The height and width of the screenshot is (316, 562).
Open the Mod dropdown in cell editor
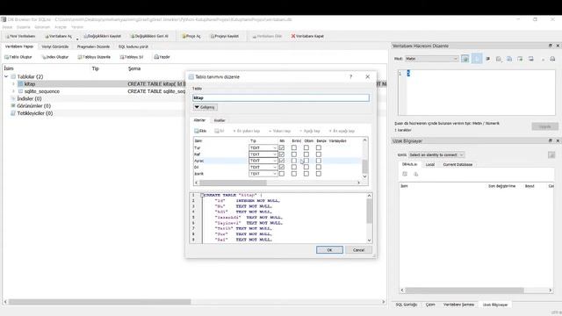[431, 59]
